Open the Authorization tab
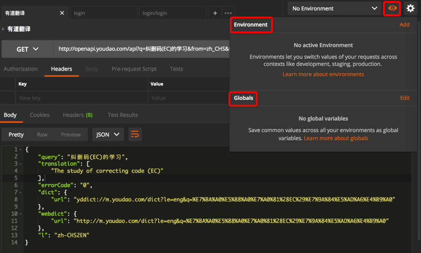421x253 pixels. pos(21,69)
